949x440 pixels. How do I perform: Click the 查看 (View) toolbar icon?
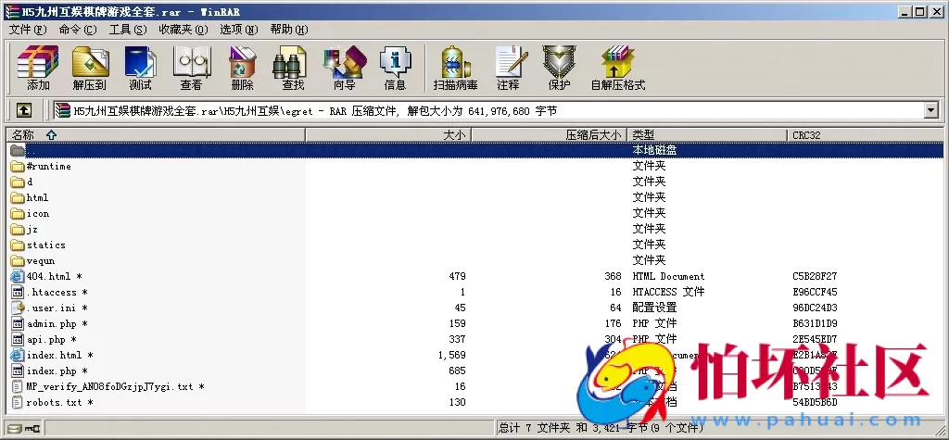pyautogui.click(x=191, y=68)
